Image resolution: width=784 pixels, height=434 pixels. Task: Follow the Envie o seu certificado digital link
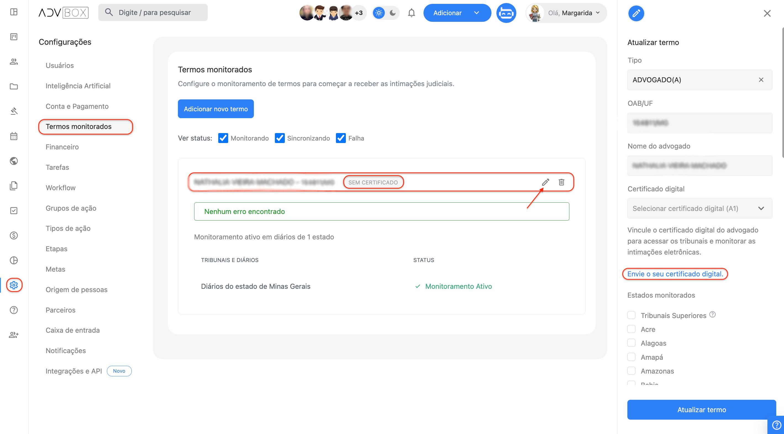point(675,274)
